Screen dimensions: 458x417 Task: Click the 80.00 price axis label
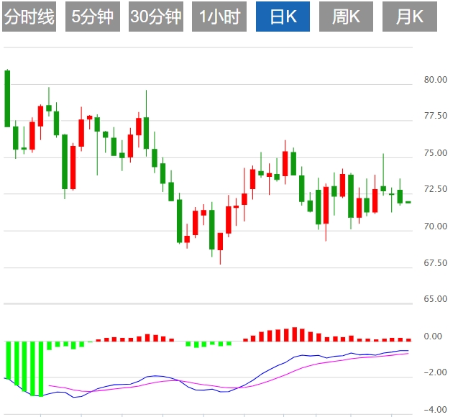pos(436,80)
